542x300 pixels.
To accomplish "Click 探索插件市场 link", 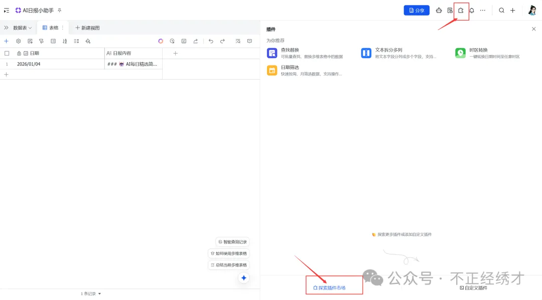I will [329, 287].
